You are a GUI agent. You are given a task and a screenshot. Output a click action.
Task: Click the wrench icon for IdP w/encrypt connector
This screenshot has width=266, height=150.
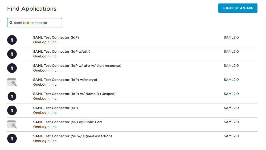[x=12, y=82]
